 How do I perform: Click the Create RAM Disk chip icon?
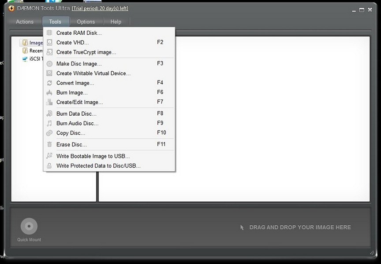(x=49, y=33)
